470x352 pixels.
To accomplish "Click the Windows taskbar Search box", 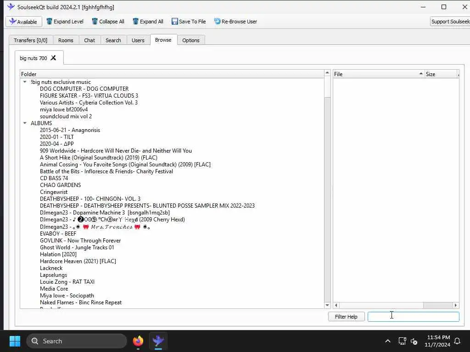I will (x=77, y=341).
